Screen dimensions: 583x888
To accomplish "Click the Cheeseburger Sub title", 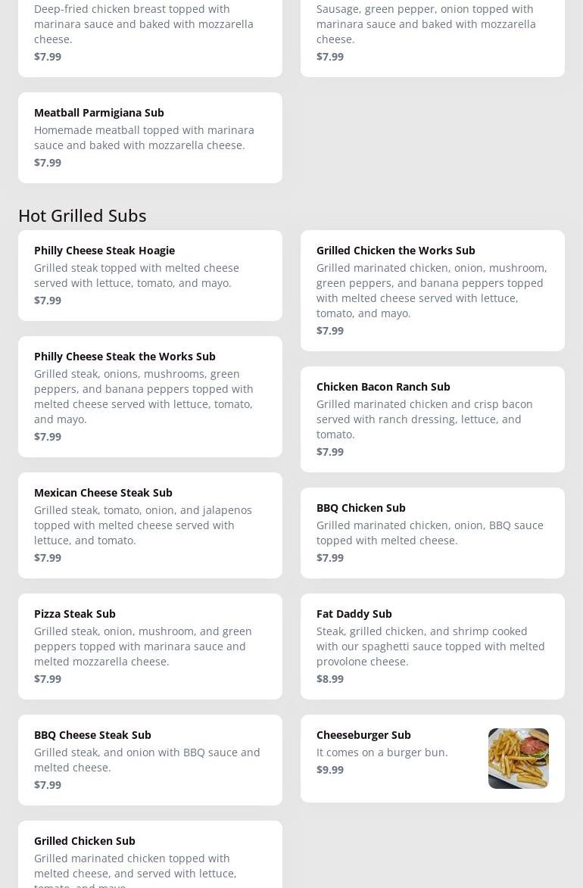I will coord(363,734).
